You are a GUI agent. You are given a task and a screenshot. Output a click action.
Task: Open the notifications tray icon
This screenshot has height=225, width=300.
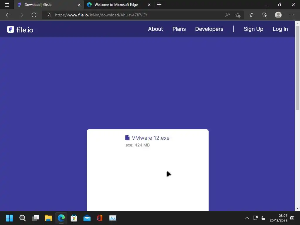click(x=292, y=218)
